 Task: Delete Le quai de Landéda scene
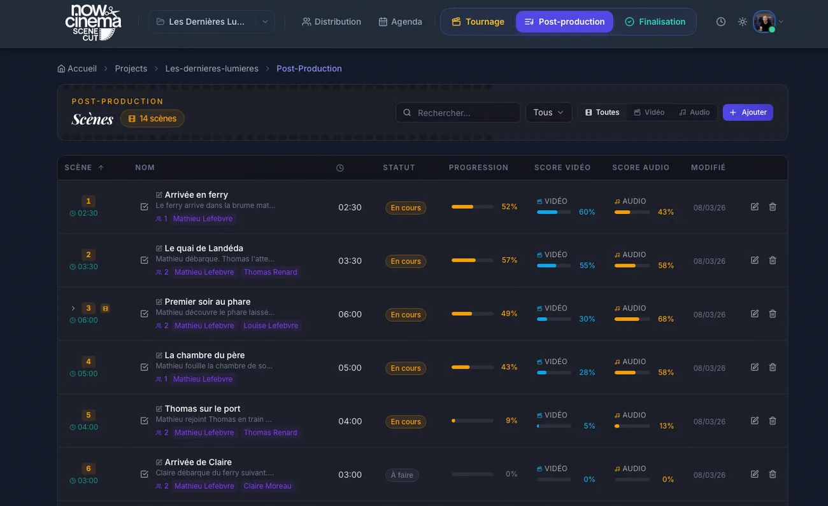pyautogui.click(x=773, y=260)
